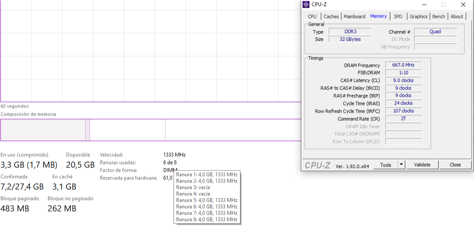The image size is (474, 227).
Task: Click the 'Composición de memoria' heading
Action: (x=28, y=114)
